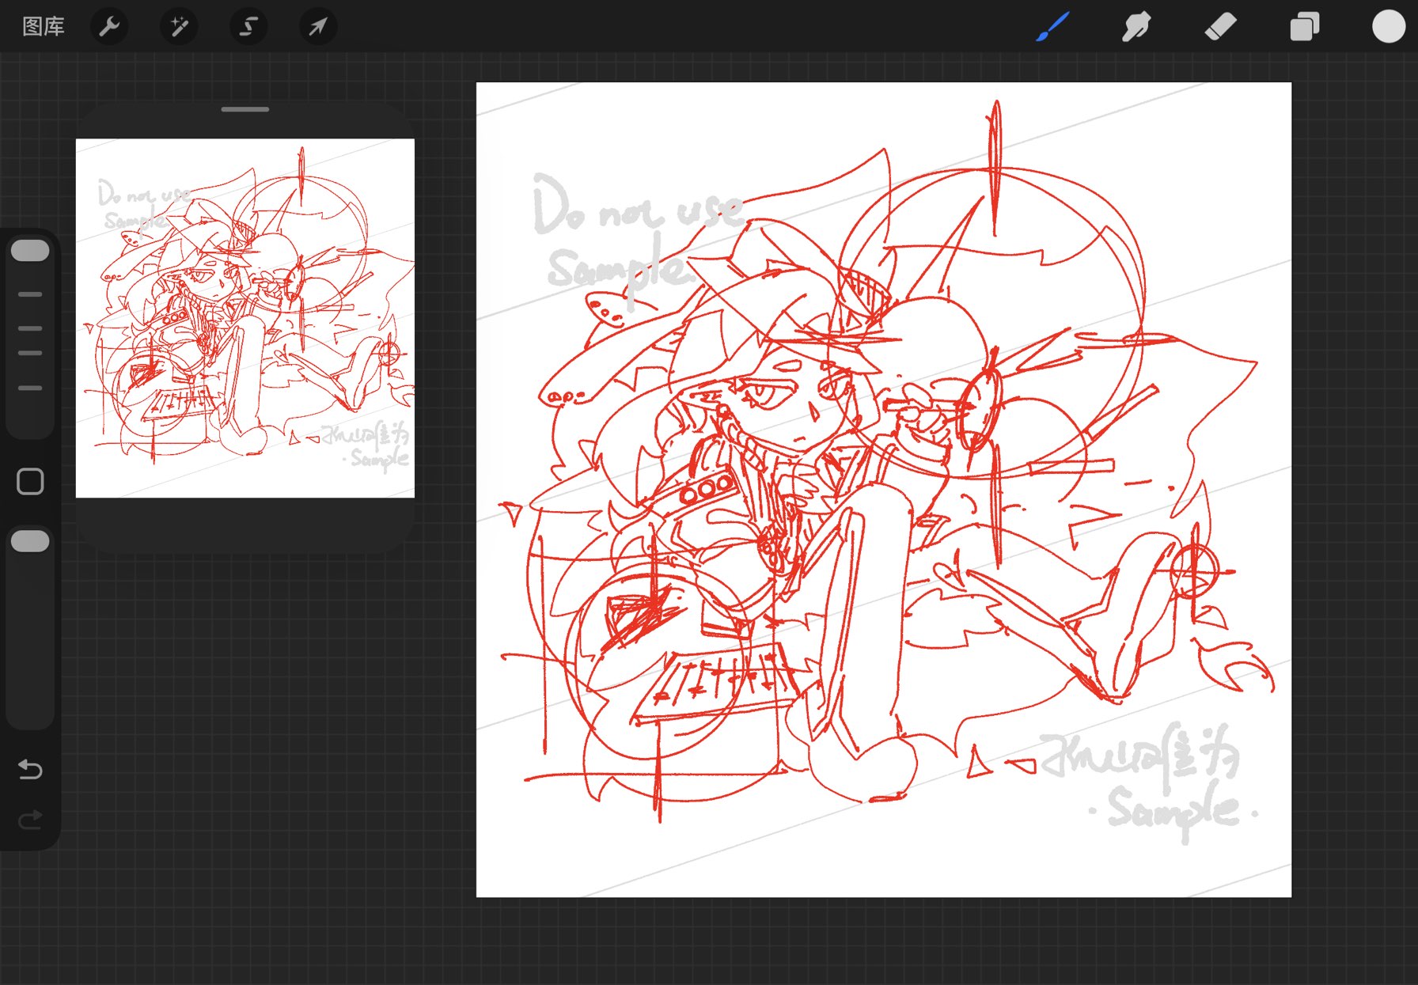Undo the last stroke
This screenshot has width=1418, height=985.
pos(30,769)
